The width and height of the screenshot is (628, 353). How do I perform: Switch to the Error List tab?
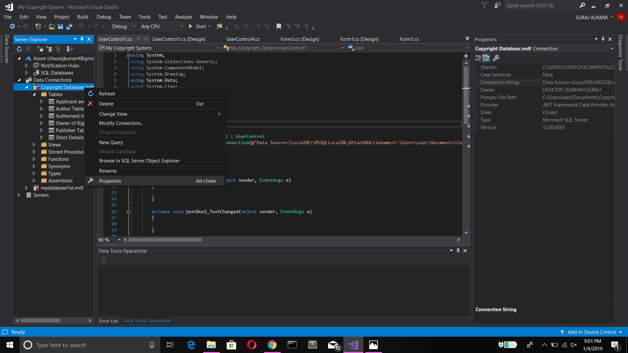(108, 321)
